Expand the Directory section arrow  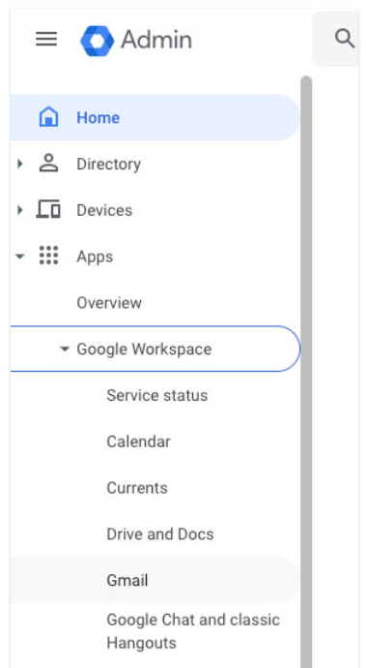[x=20, y=164]
